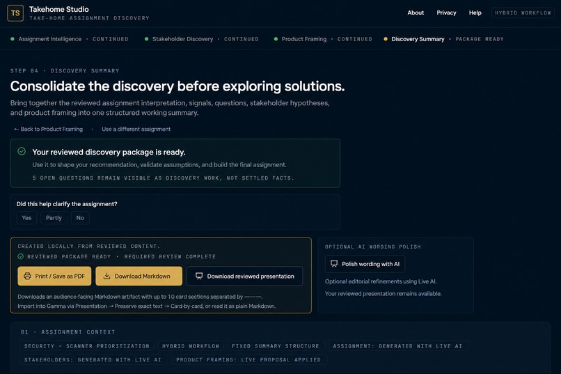Open the About page
Viewport: 561px width, 374px height.
point(416,13)
